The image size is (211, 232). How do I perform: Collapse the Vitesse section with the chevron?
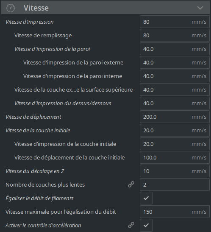pyautogui.click(x=200, y=8)
